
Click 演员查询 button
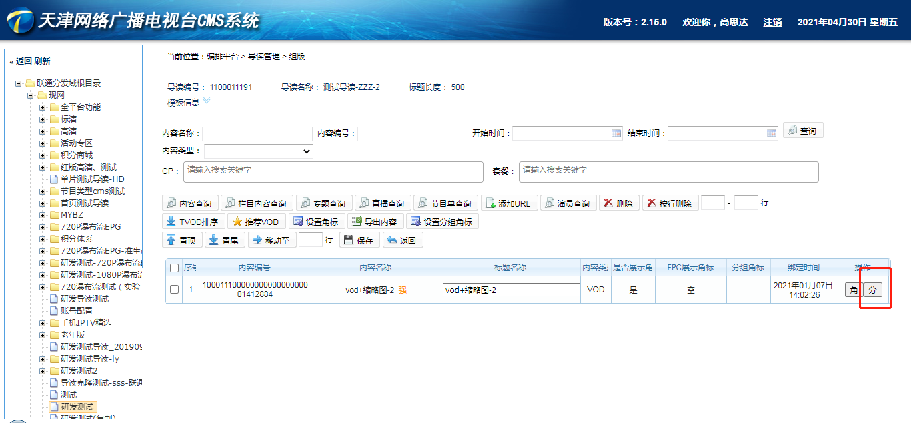coord(568,203)
